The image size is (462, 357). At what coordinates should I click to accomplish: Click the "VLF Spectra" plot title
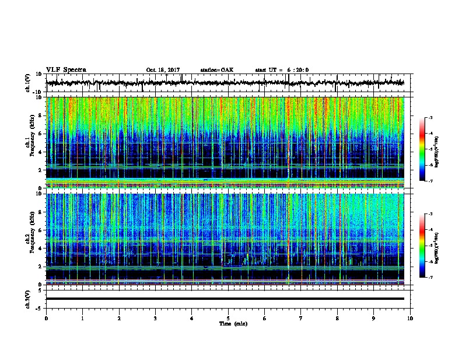pyautogui.click(x=66, y=70)
